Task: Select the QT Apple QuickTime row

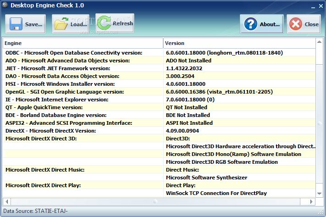Action: click(x=159, y=107)
